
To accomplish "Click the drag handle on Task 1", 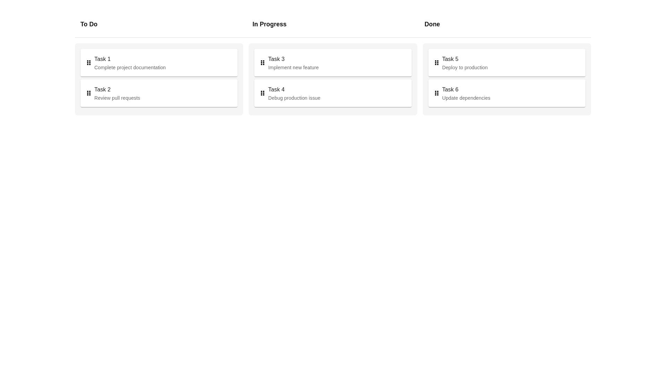I will point(89,63).
